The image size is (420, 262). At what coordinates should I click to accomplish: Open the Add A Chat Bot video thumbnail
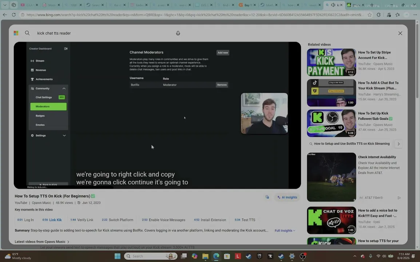331,93
